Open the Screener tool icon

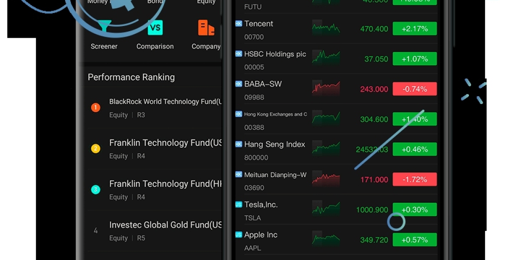tap(104, 29)
